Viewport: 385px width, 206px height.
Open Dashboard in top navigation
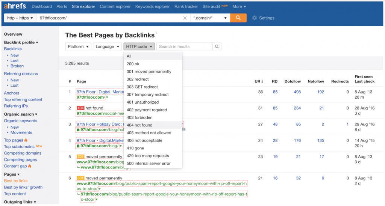click(42, 7)
